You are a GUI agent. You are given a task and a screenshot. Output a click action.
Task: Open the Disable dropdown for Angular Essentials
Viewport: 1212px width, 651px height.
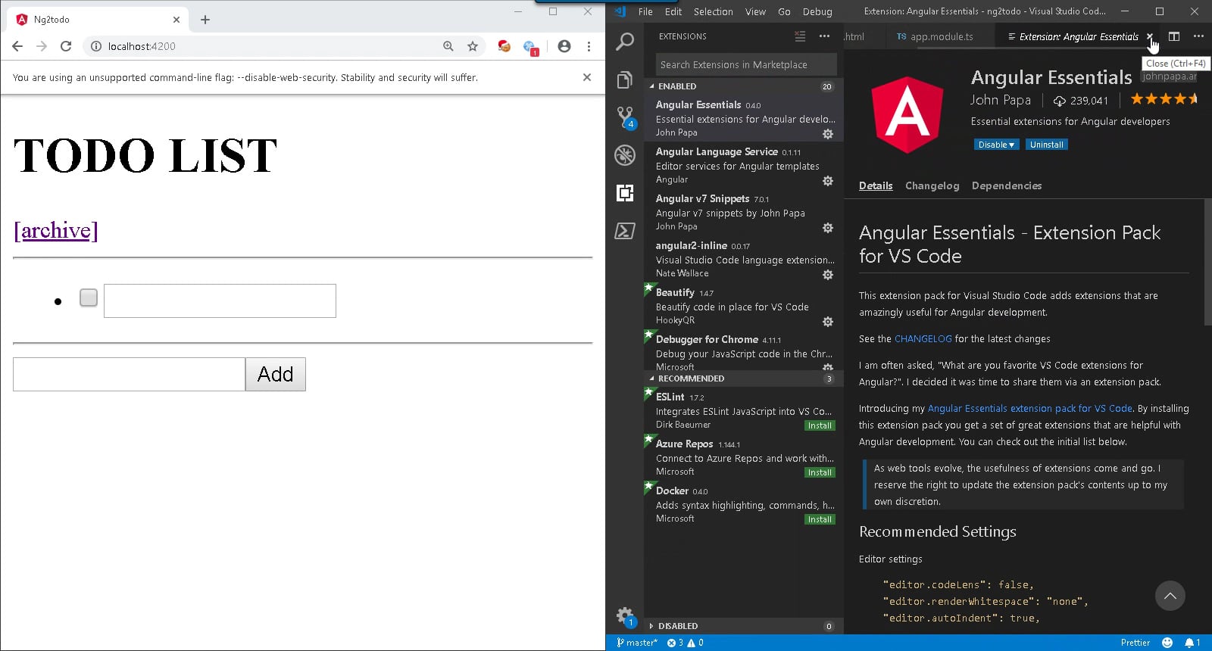coord(996,145)
